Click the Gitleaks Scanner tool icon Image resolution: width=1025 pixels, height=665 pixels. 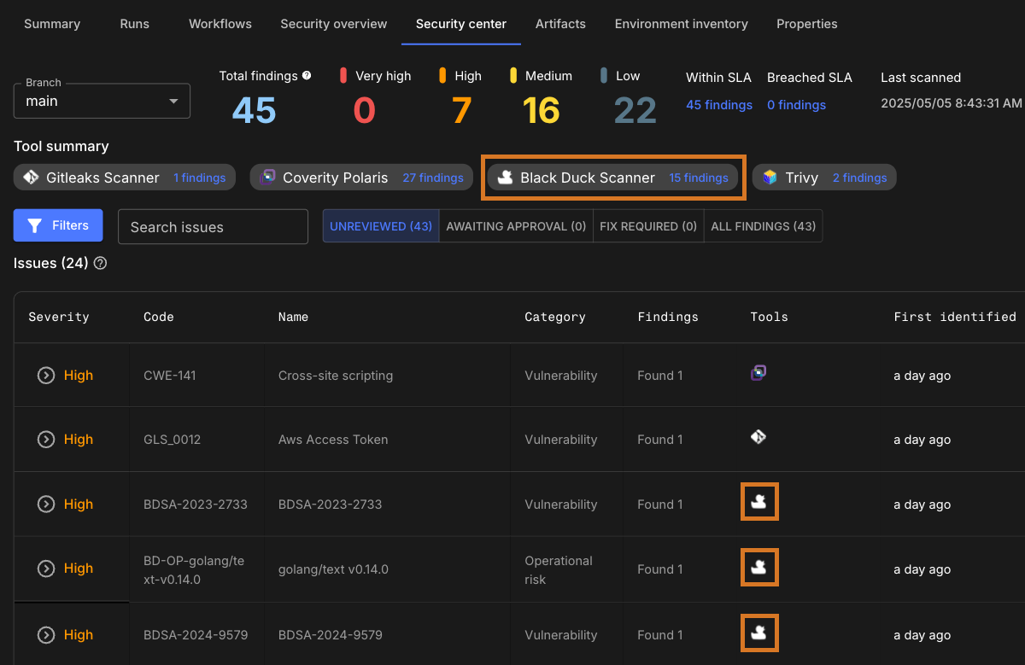click(31, 178)
